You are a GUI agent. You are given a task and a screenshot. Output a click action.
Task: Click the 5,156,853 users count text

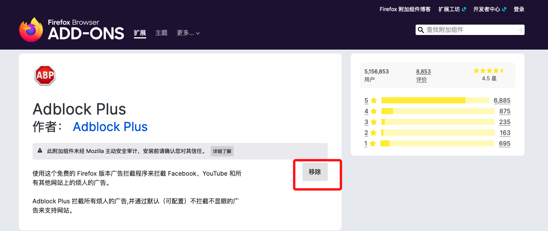click(376, 71)
